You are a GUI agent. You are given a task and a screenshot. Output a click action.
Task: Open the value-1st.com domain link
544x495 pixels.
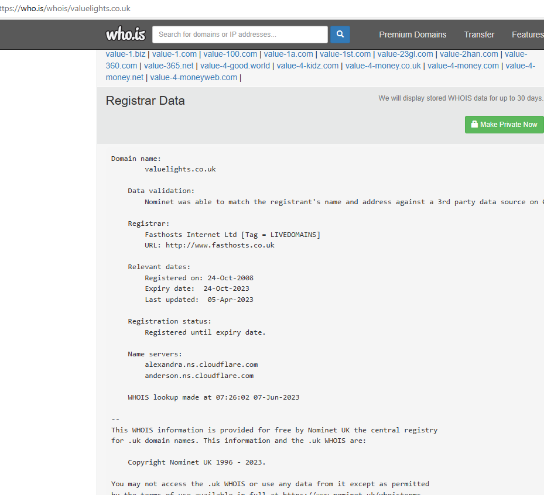pyautogui.click(x=345, y=54)
